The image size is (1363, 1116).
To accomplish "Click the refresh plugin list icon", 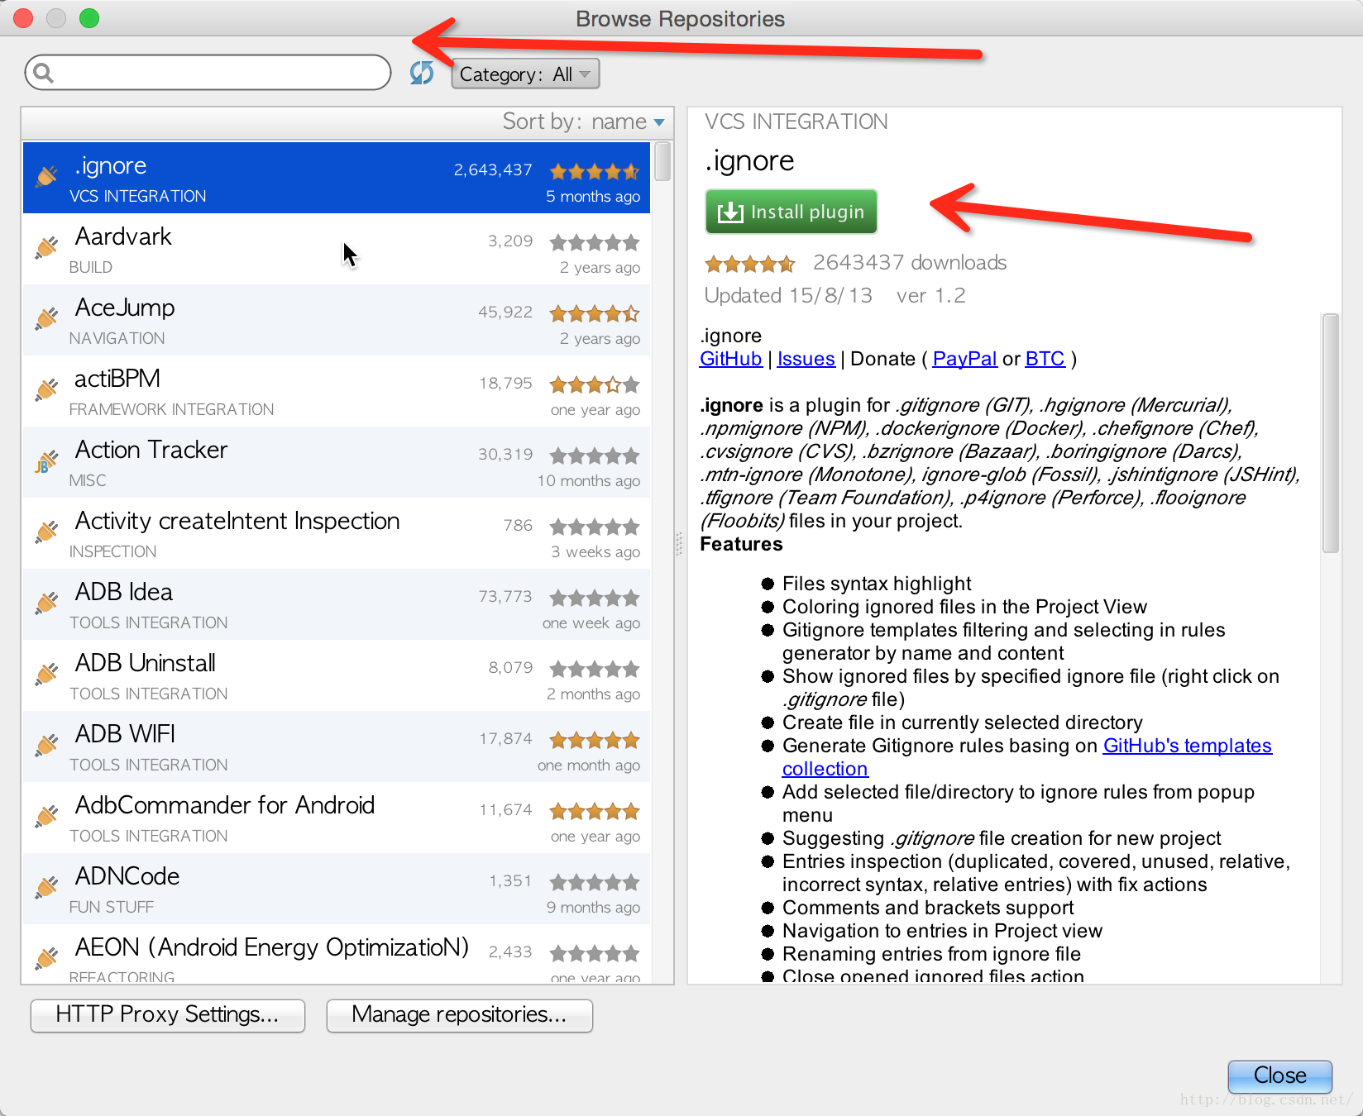I will pyautogui.click(x=422, y=74).
